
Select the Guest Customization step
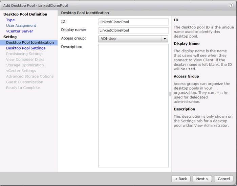(x=24, y=82)
